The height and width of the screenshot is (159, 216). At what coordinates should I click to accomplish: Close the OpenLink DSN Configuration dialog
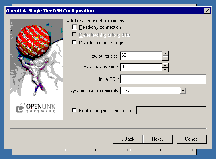[207, 11]
